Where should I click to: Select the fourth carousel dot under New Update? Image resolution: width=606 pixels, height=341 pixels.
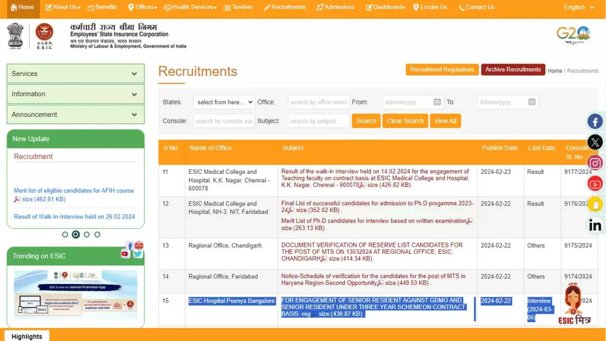(x=98, y=234)
